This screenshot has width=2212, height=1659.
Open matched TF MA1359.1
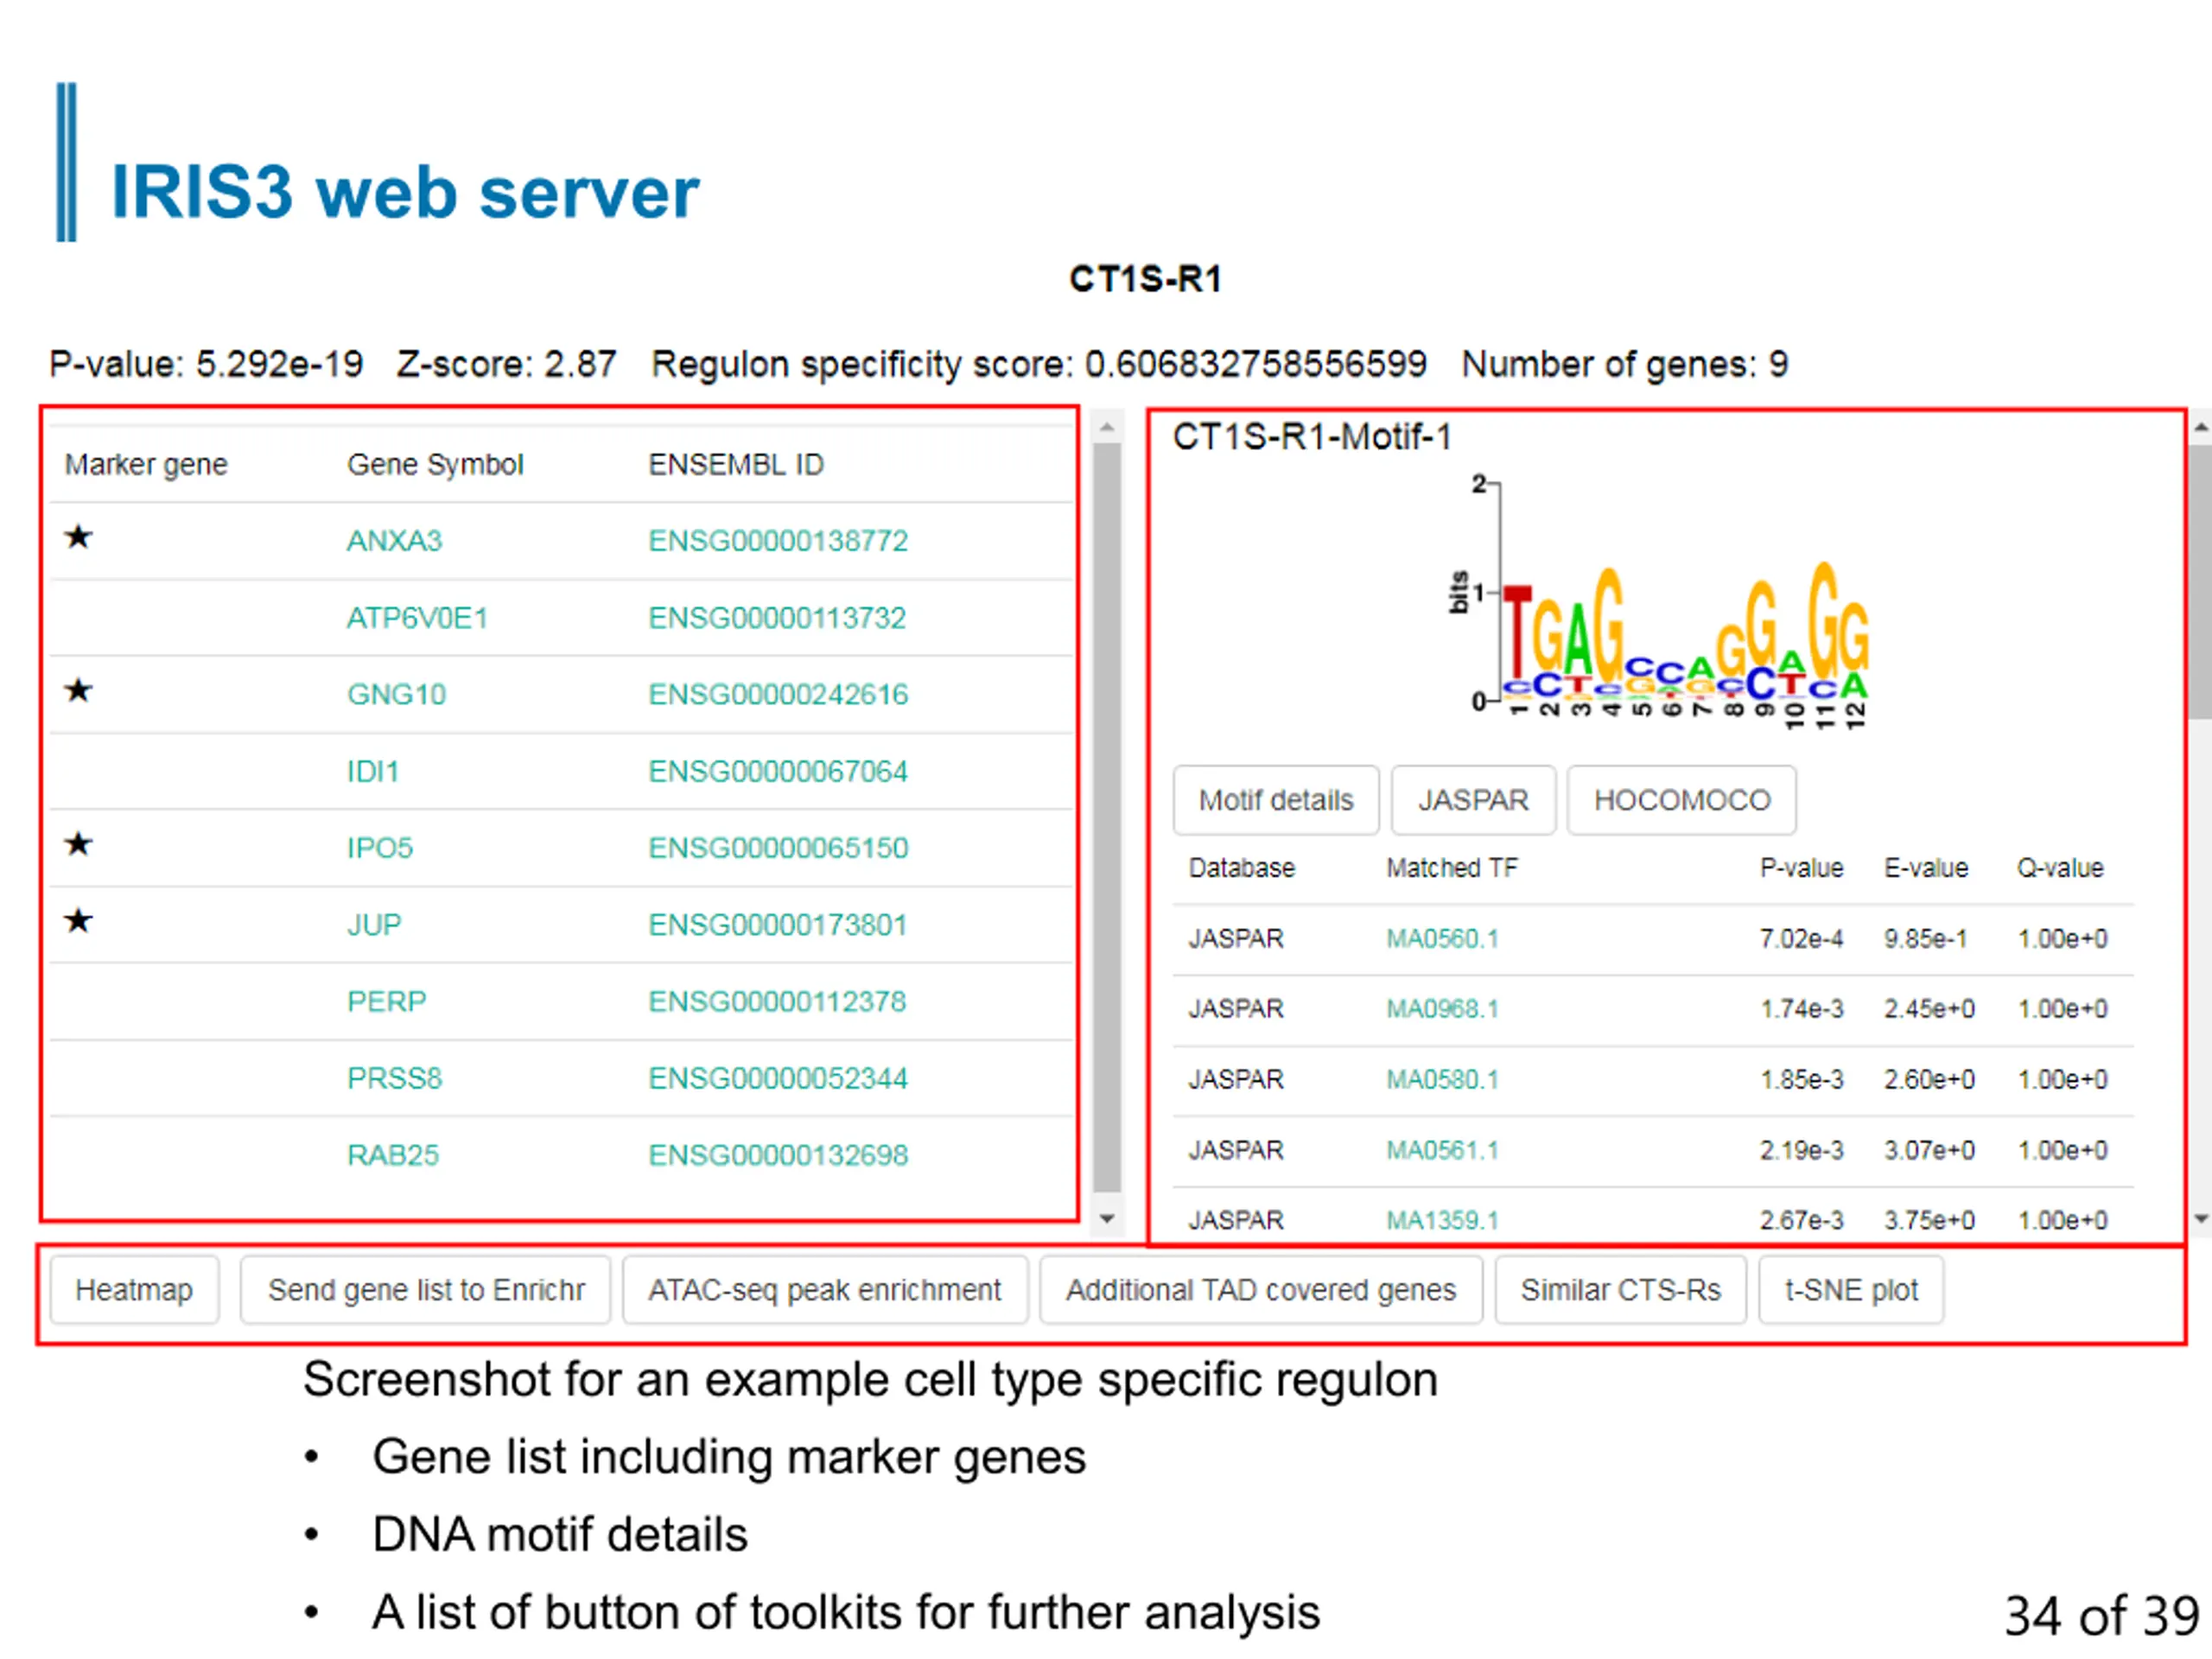[1442, 1220]
